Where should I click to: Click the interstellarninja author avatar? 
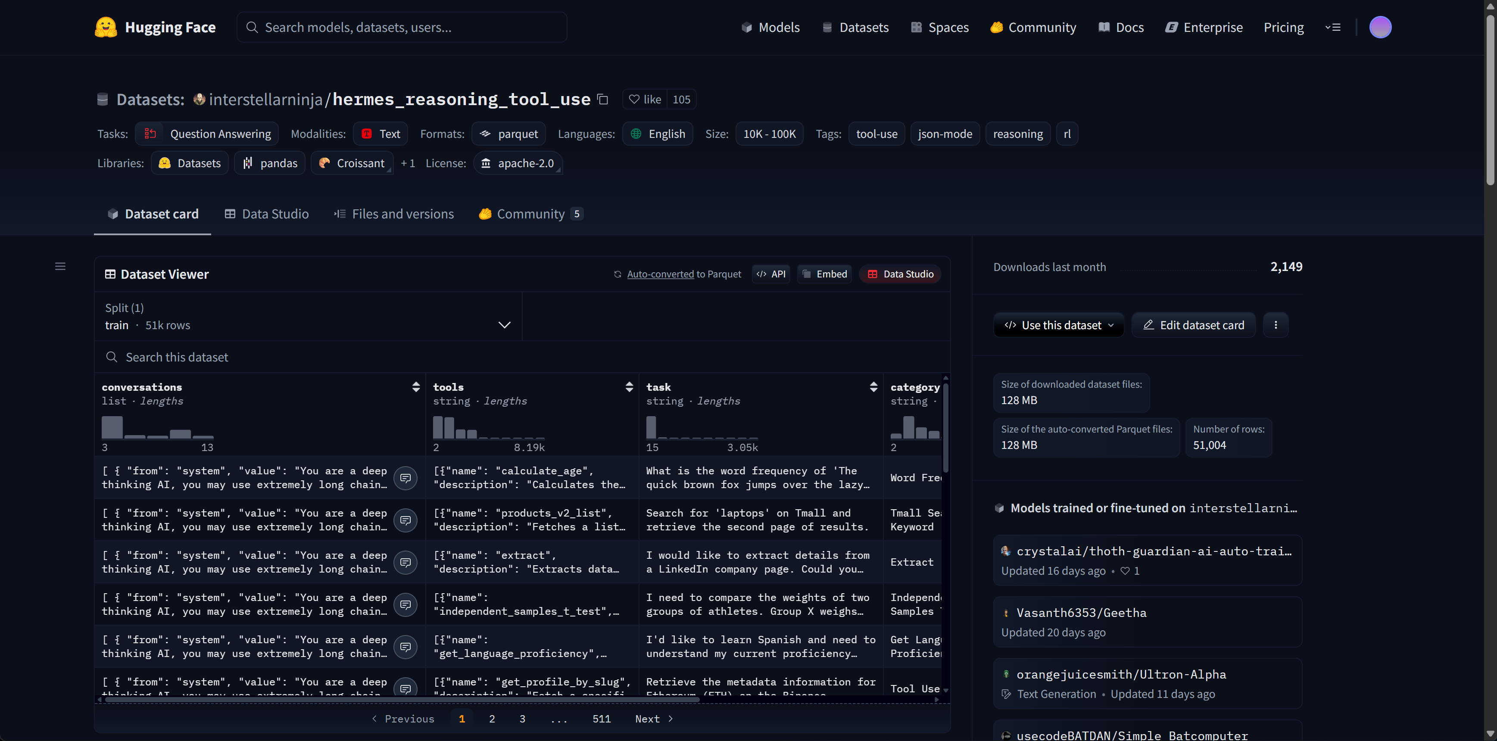[x=200, y=100]
